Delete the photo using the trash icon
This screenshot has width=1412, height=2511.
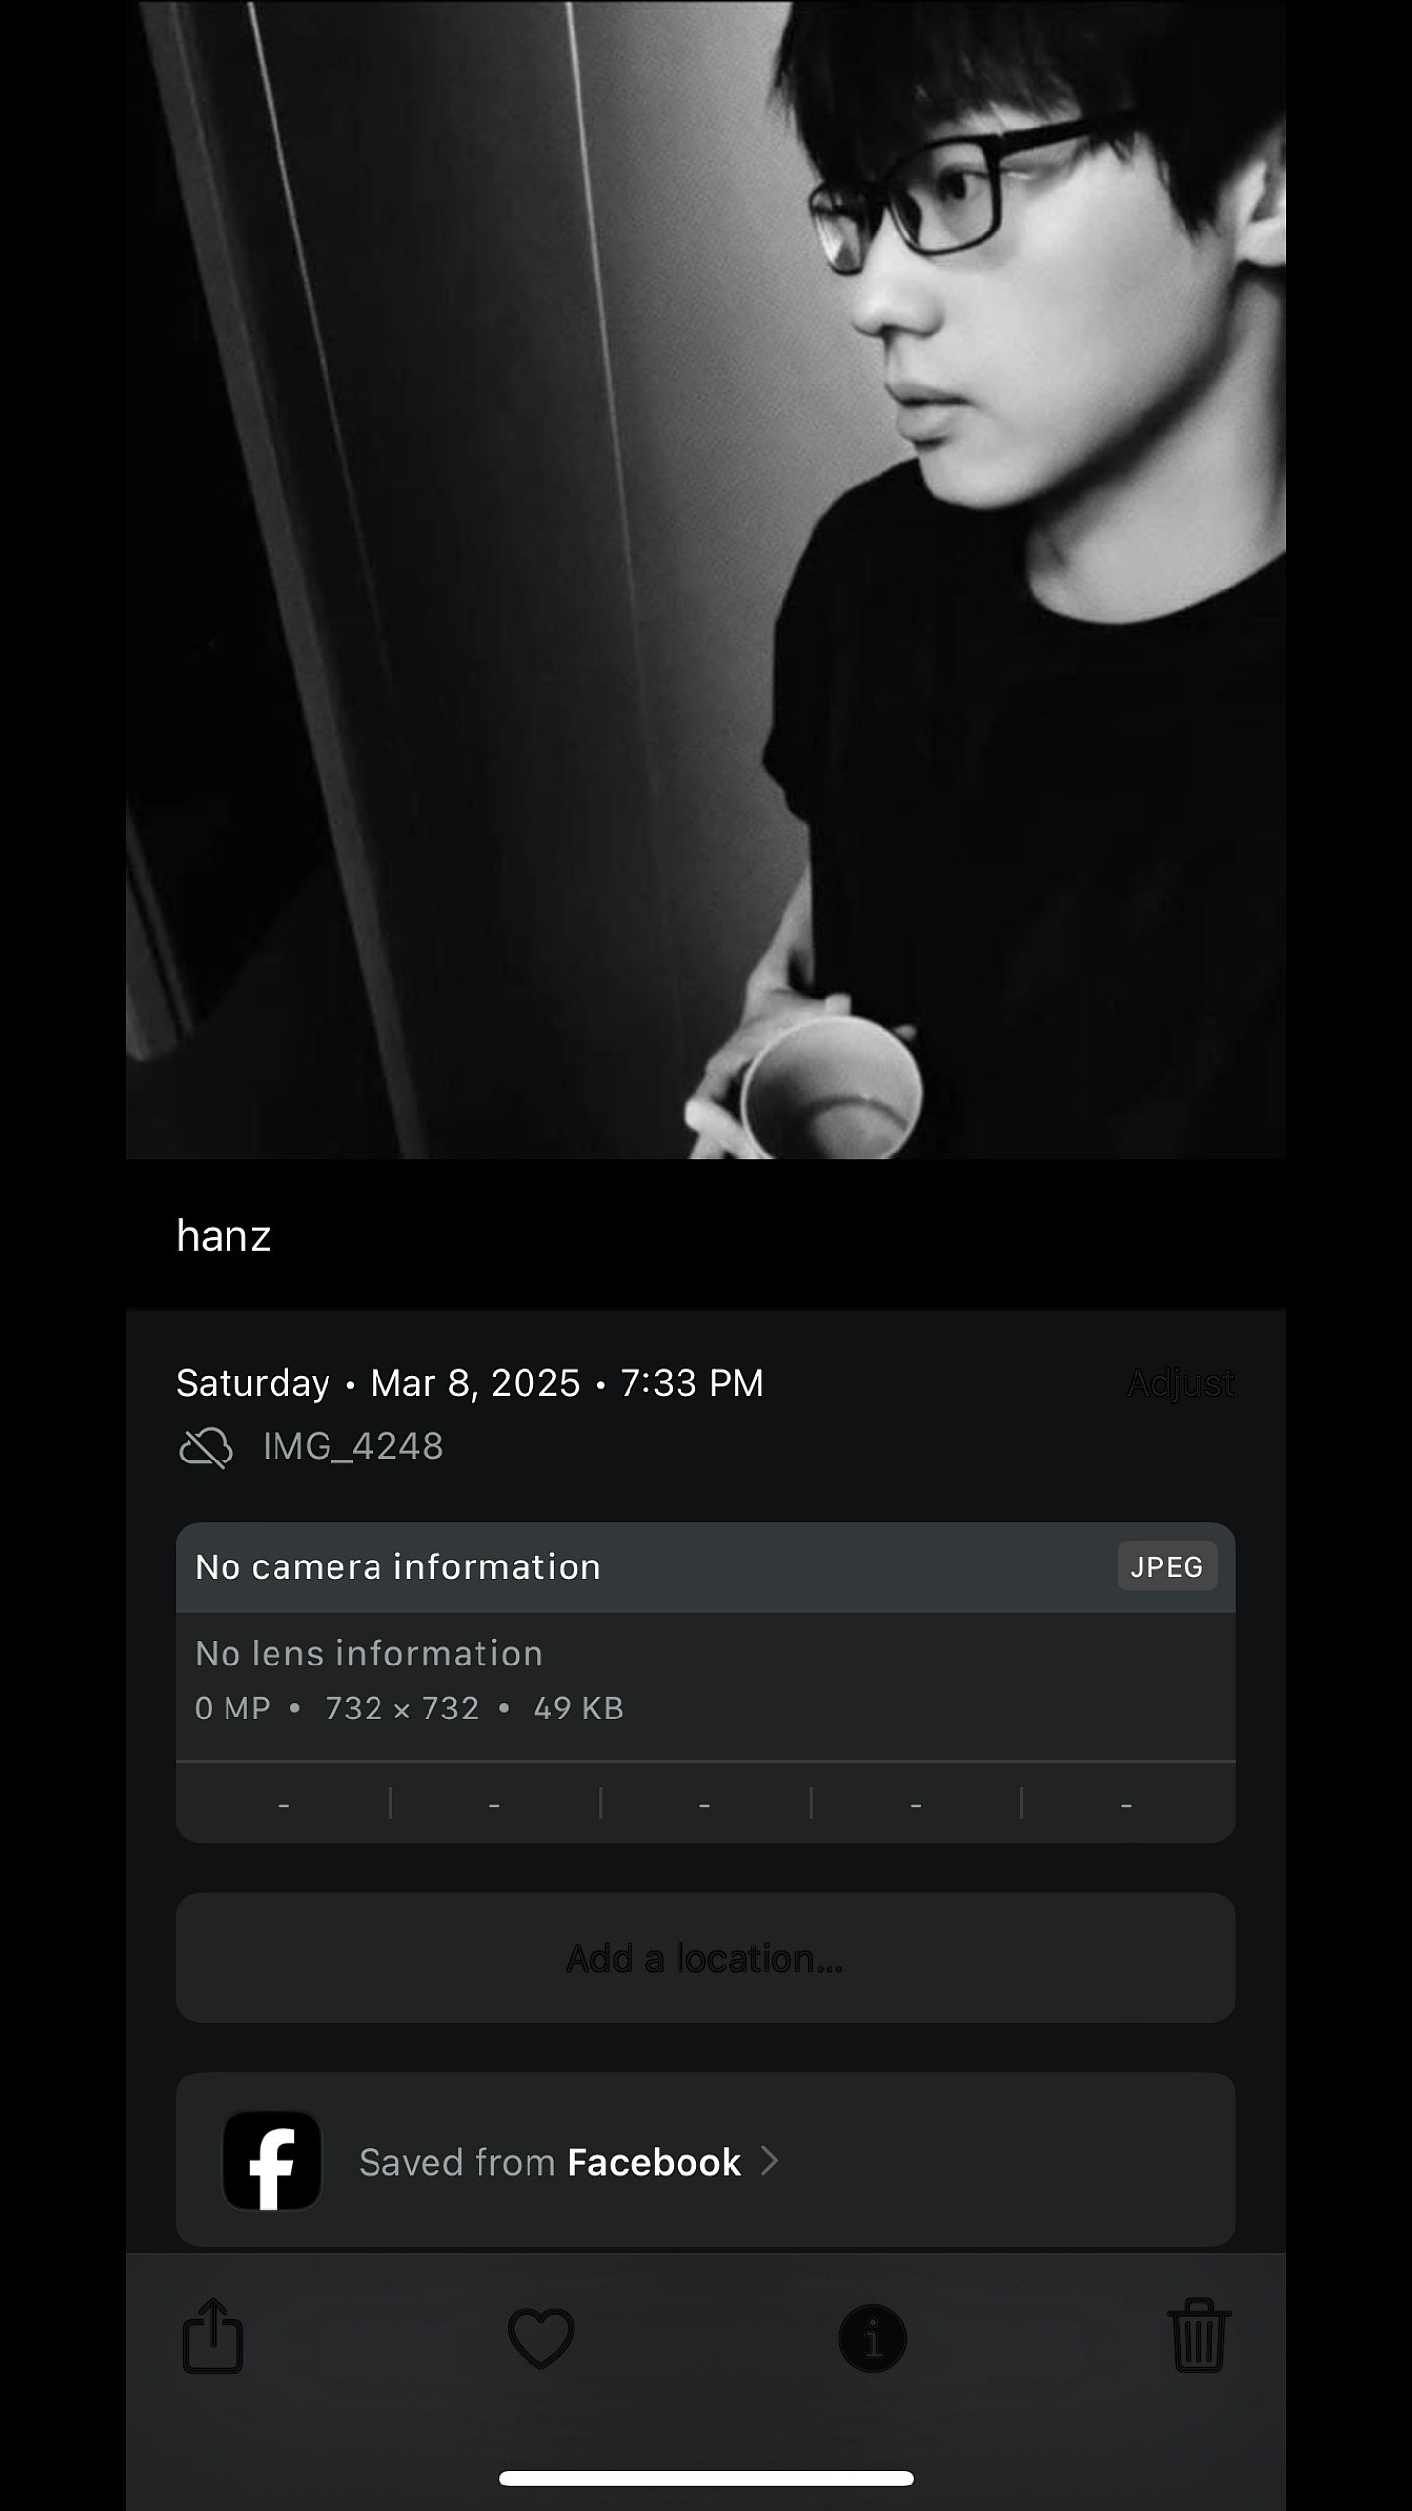pyautogui.click(x=1198, y=2335)
